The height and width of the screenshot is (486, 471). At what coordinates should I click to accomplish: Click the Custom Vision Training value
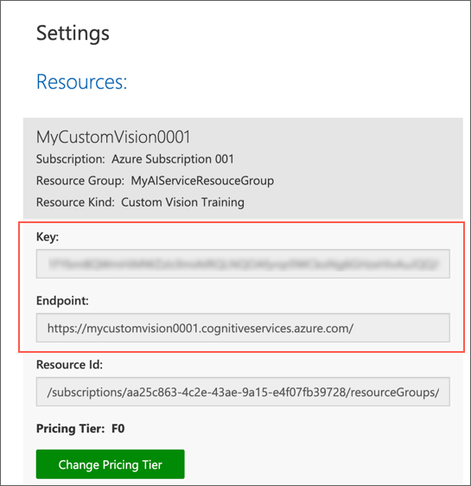coord(182,202)
